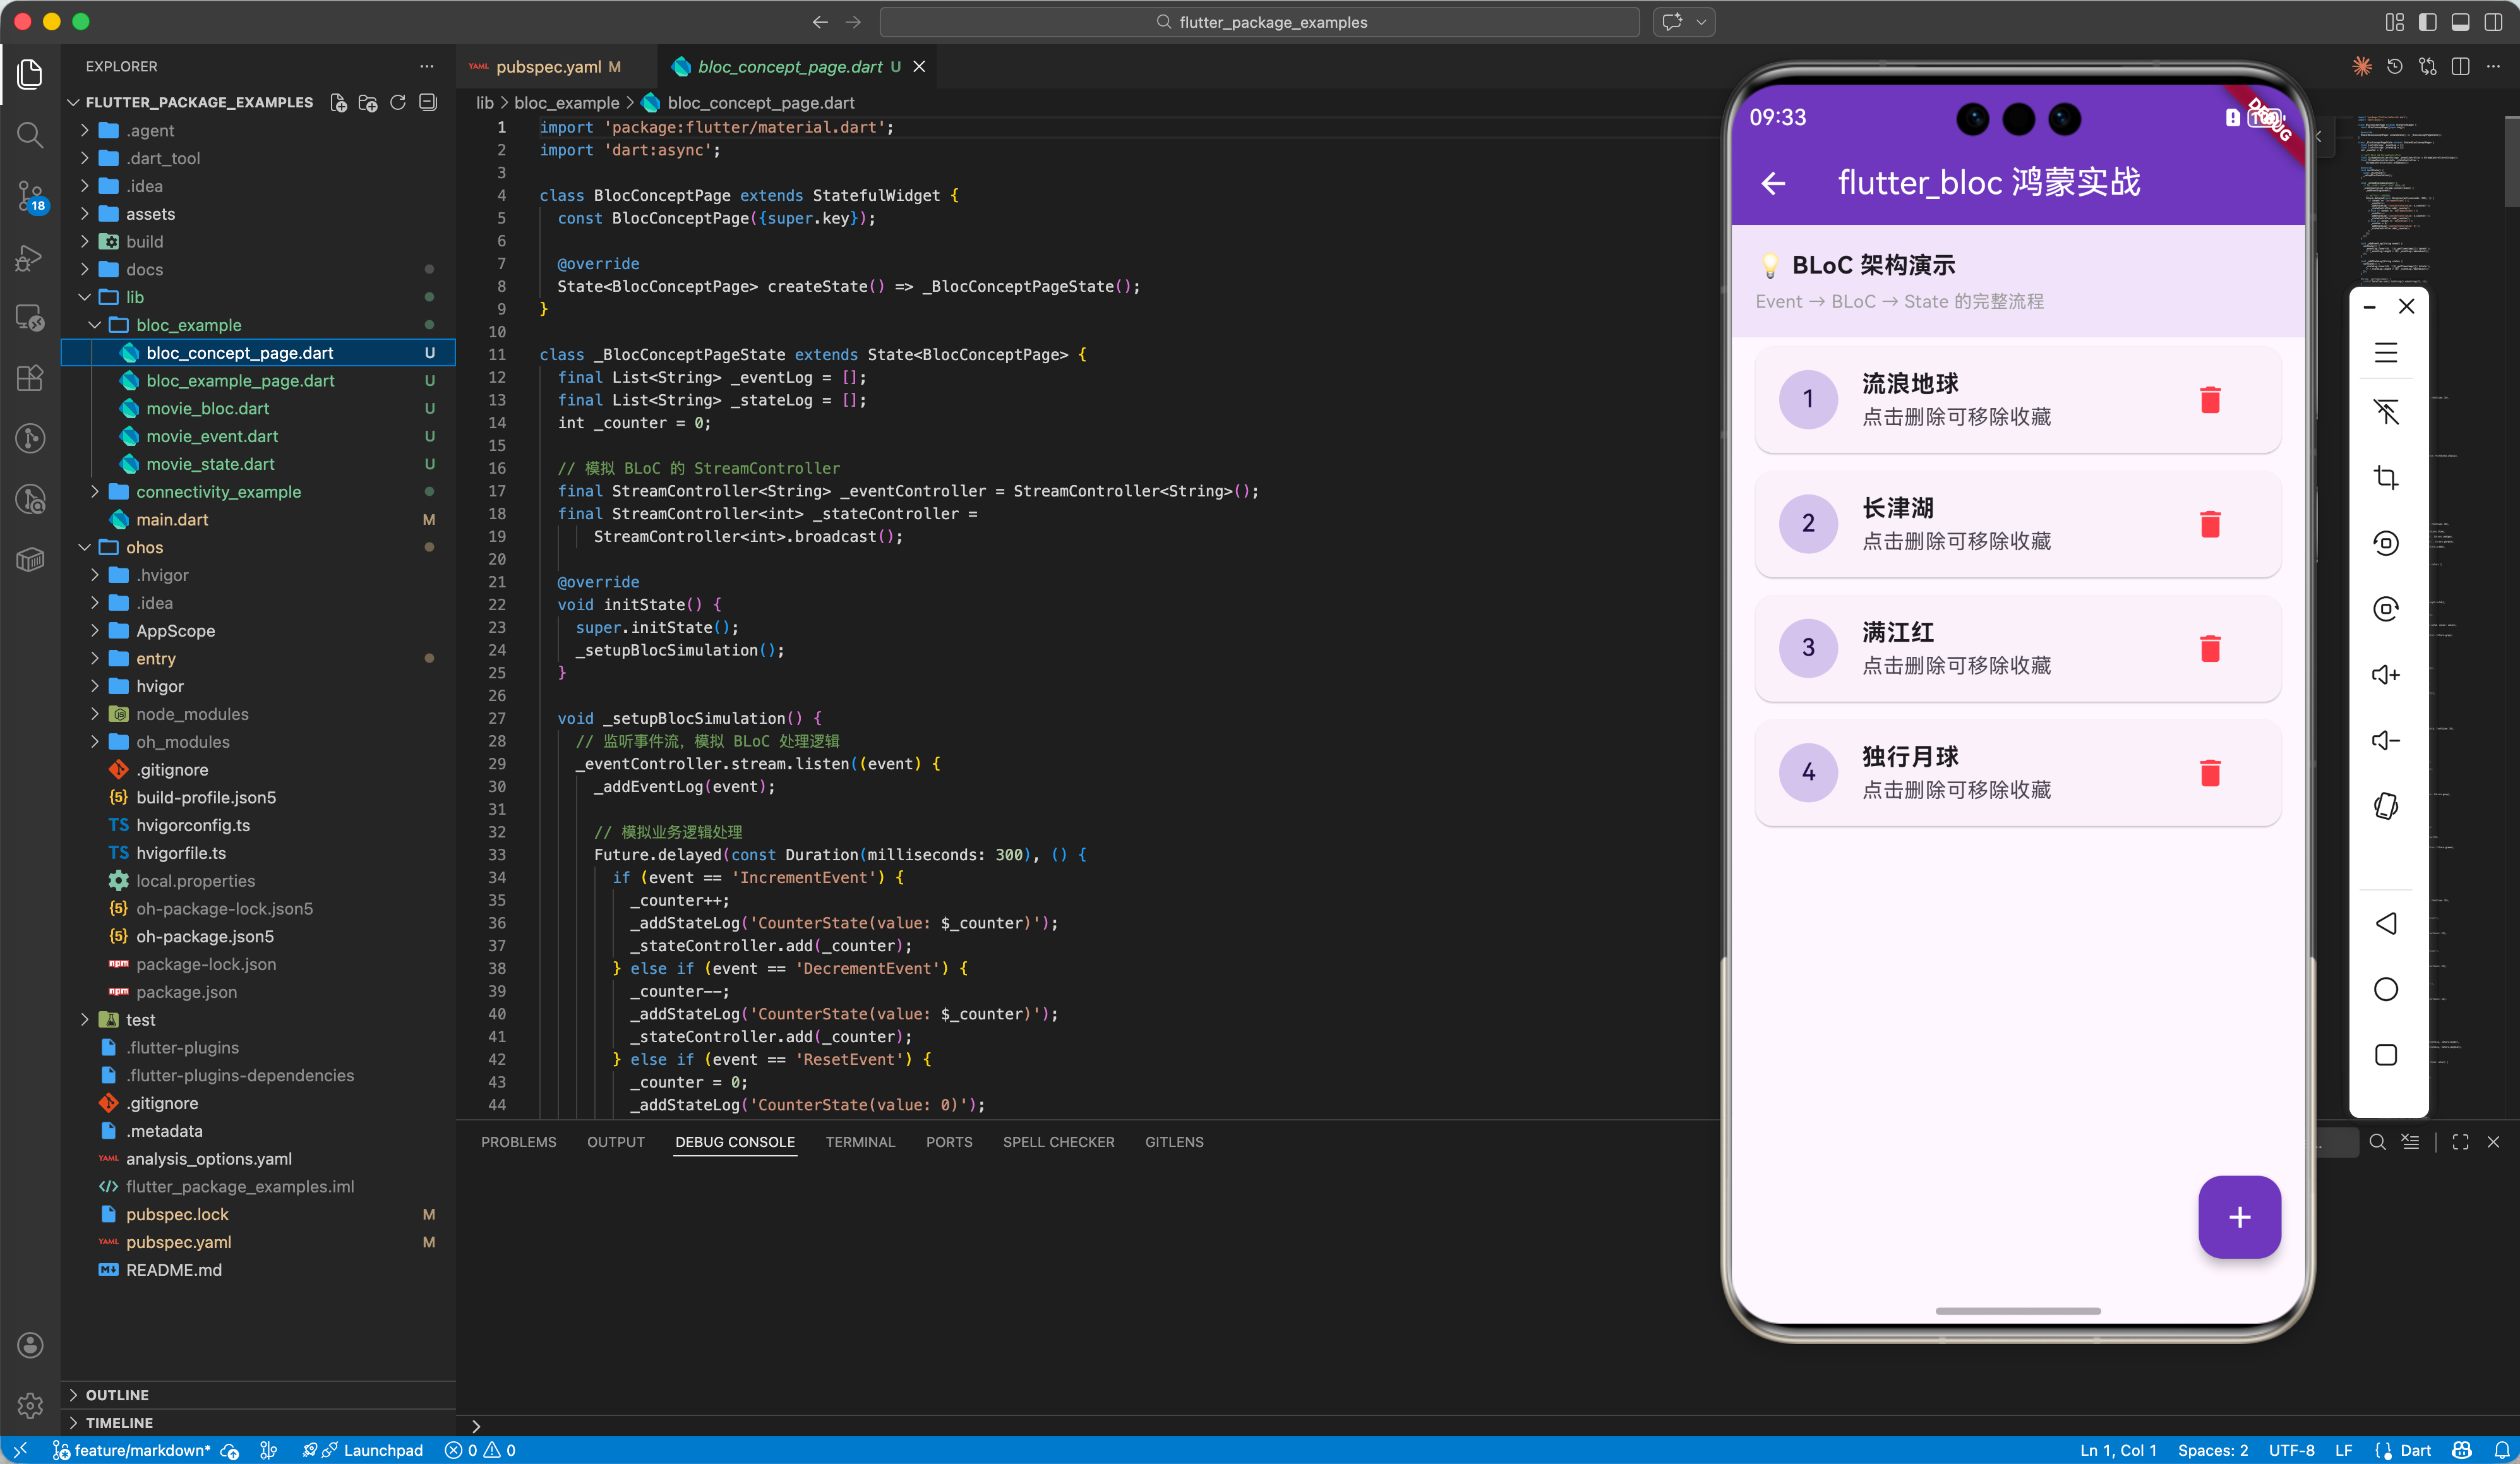This screenshot has height=1464, width=2520.
Task: Click the flutter_package_examples search field
Action: pyautogui.click(x=1260, y=22)
